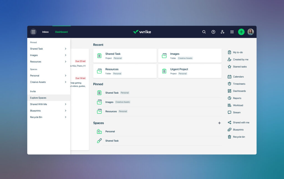This screenshot has height=179, width=284.
Task: Click the Due 25 label
Action: coord(80,61)
